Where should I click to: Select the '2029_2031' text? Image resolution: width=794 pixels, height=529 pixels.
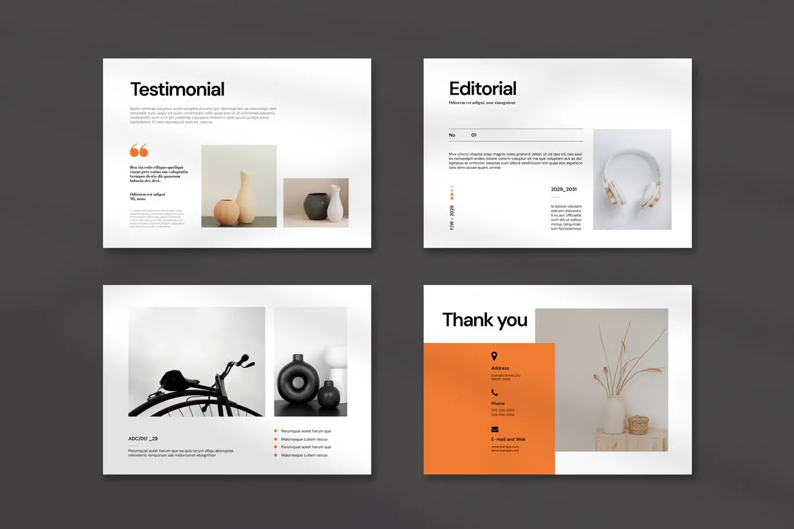coord(564,189)
